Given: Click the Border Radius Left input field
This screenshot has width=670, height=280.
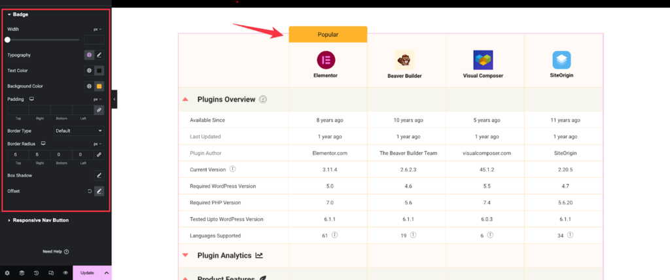Looking at the screenshot, I should (x=83, y=155).
